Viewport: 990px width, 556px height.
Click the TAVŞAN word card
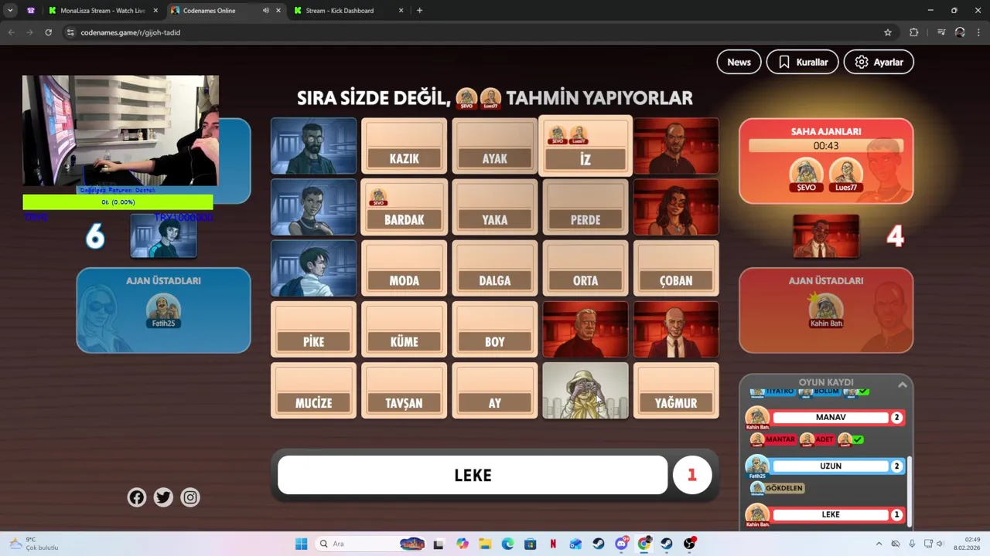point(404,391)
